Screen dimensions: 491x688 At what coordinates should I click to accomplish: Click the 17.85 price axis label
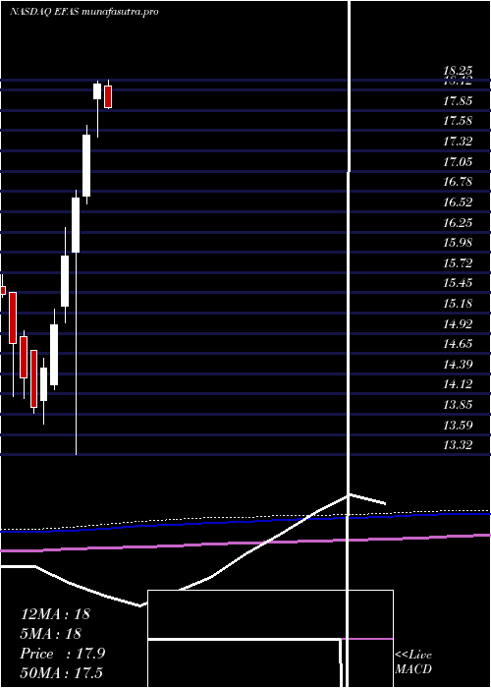pos(458,101)
